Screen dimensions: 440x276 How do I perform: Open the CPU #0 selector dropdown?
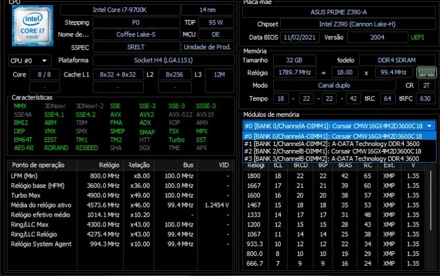(30, 60)
